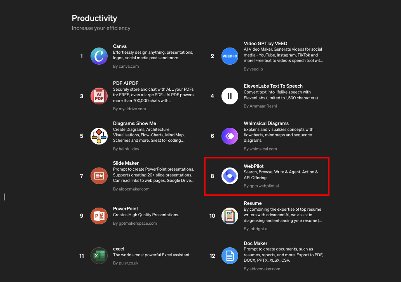Screen dimensions: 401x282
Task: Click the ElevenLabs Text To Speech title
Action: 273,86
